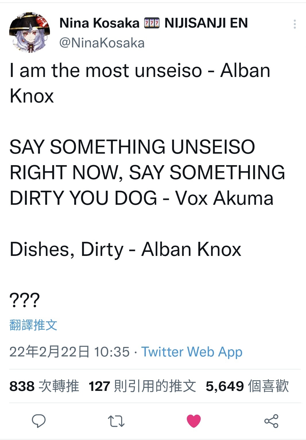Click the slot machine emoji in name
Screen dimensions: 306x440
(152, 23)
